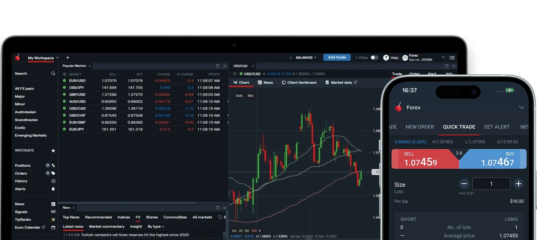This screenshot has height=240, width=537.
Task: Select the Daily chart interval
Action: point(239,96)
